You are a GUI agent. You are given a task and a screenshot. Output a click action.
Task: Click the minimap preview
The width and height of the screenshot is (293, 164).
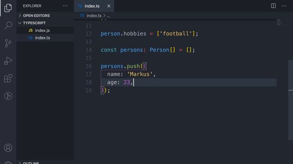(280, 22)
